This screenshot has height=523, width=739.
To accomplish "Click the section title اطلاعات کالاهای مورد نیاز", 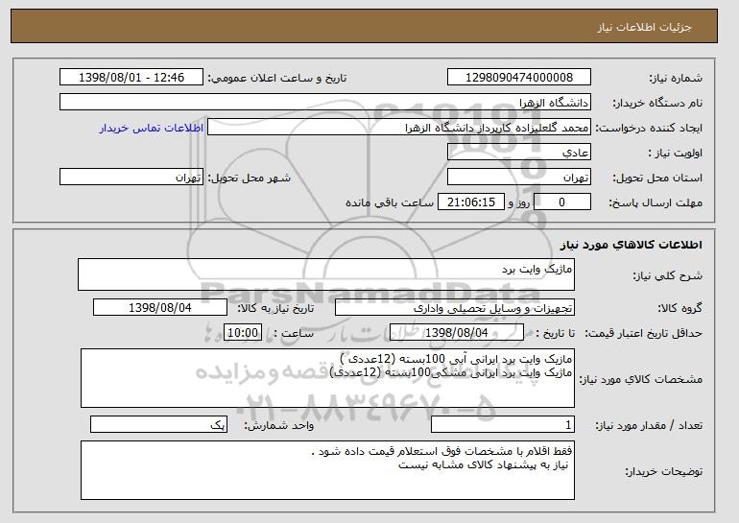I will 632,245.
